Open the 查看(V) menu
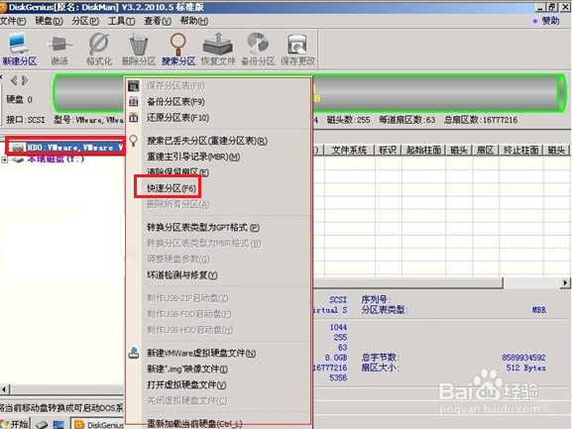Image resolution: width=572 pixels, height=429 pixels. click(158, 21)
